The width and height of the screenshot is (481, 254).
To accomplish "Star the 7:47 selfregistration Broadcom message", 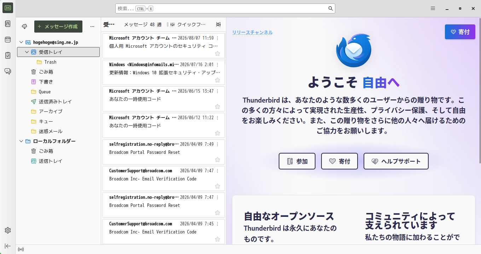I will coord(218,213).
